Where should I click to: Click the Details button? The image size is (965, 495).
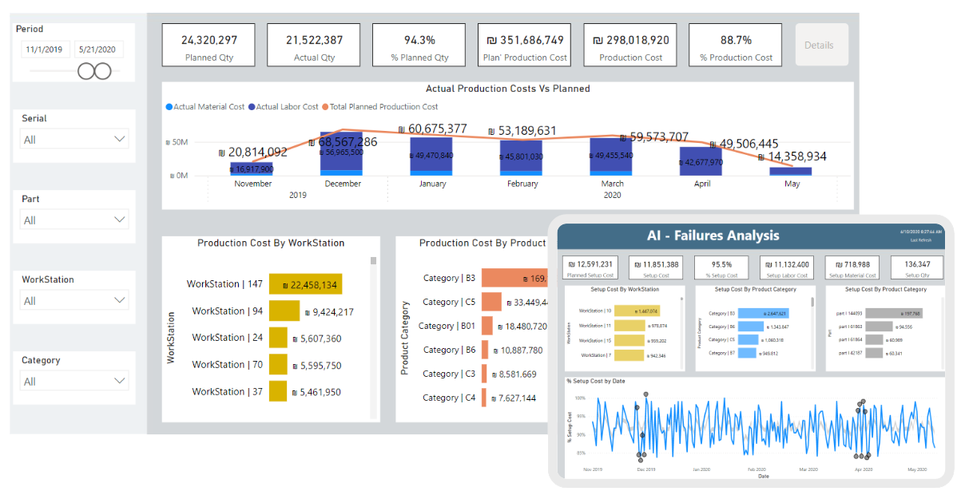coord(821,46)
